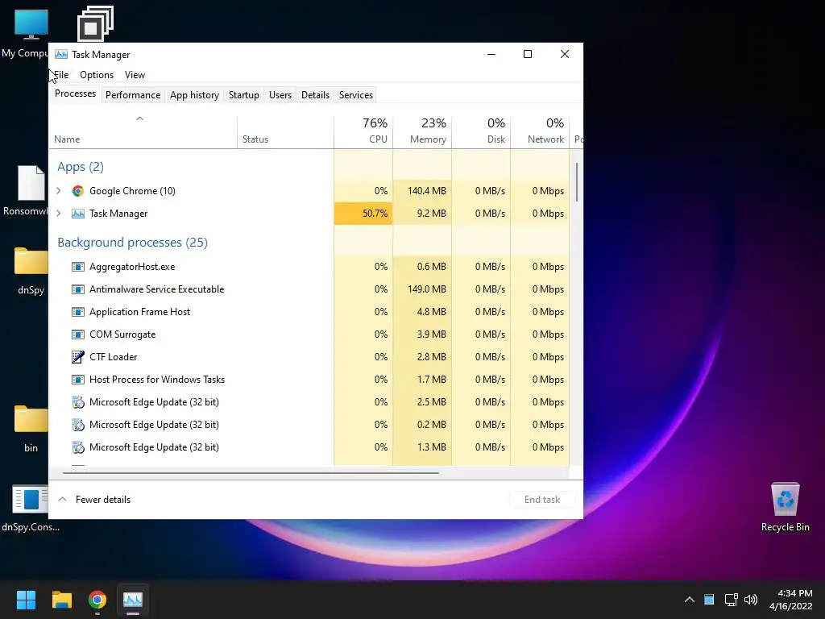Click COM Surrogate process icon

(x=78, y=334)
